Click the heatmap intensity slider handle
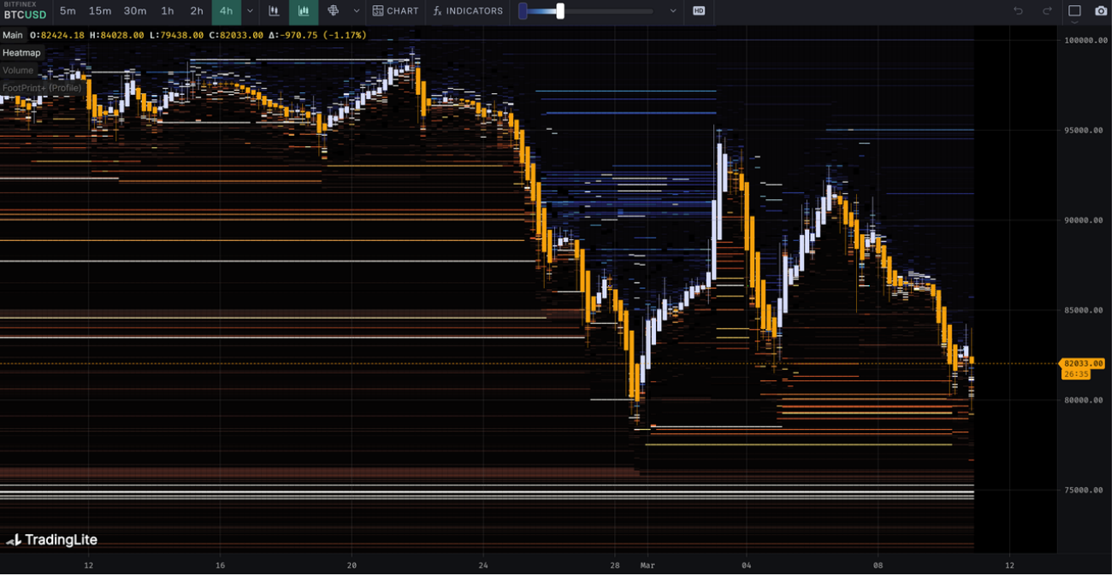Viewport: 1117px width, 576px height. click(560, 11)
